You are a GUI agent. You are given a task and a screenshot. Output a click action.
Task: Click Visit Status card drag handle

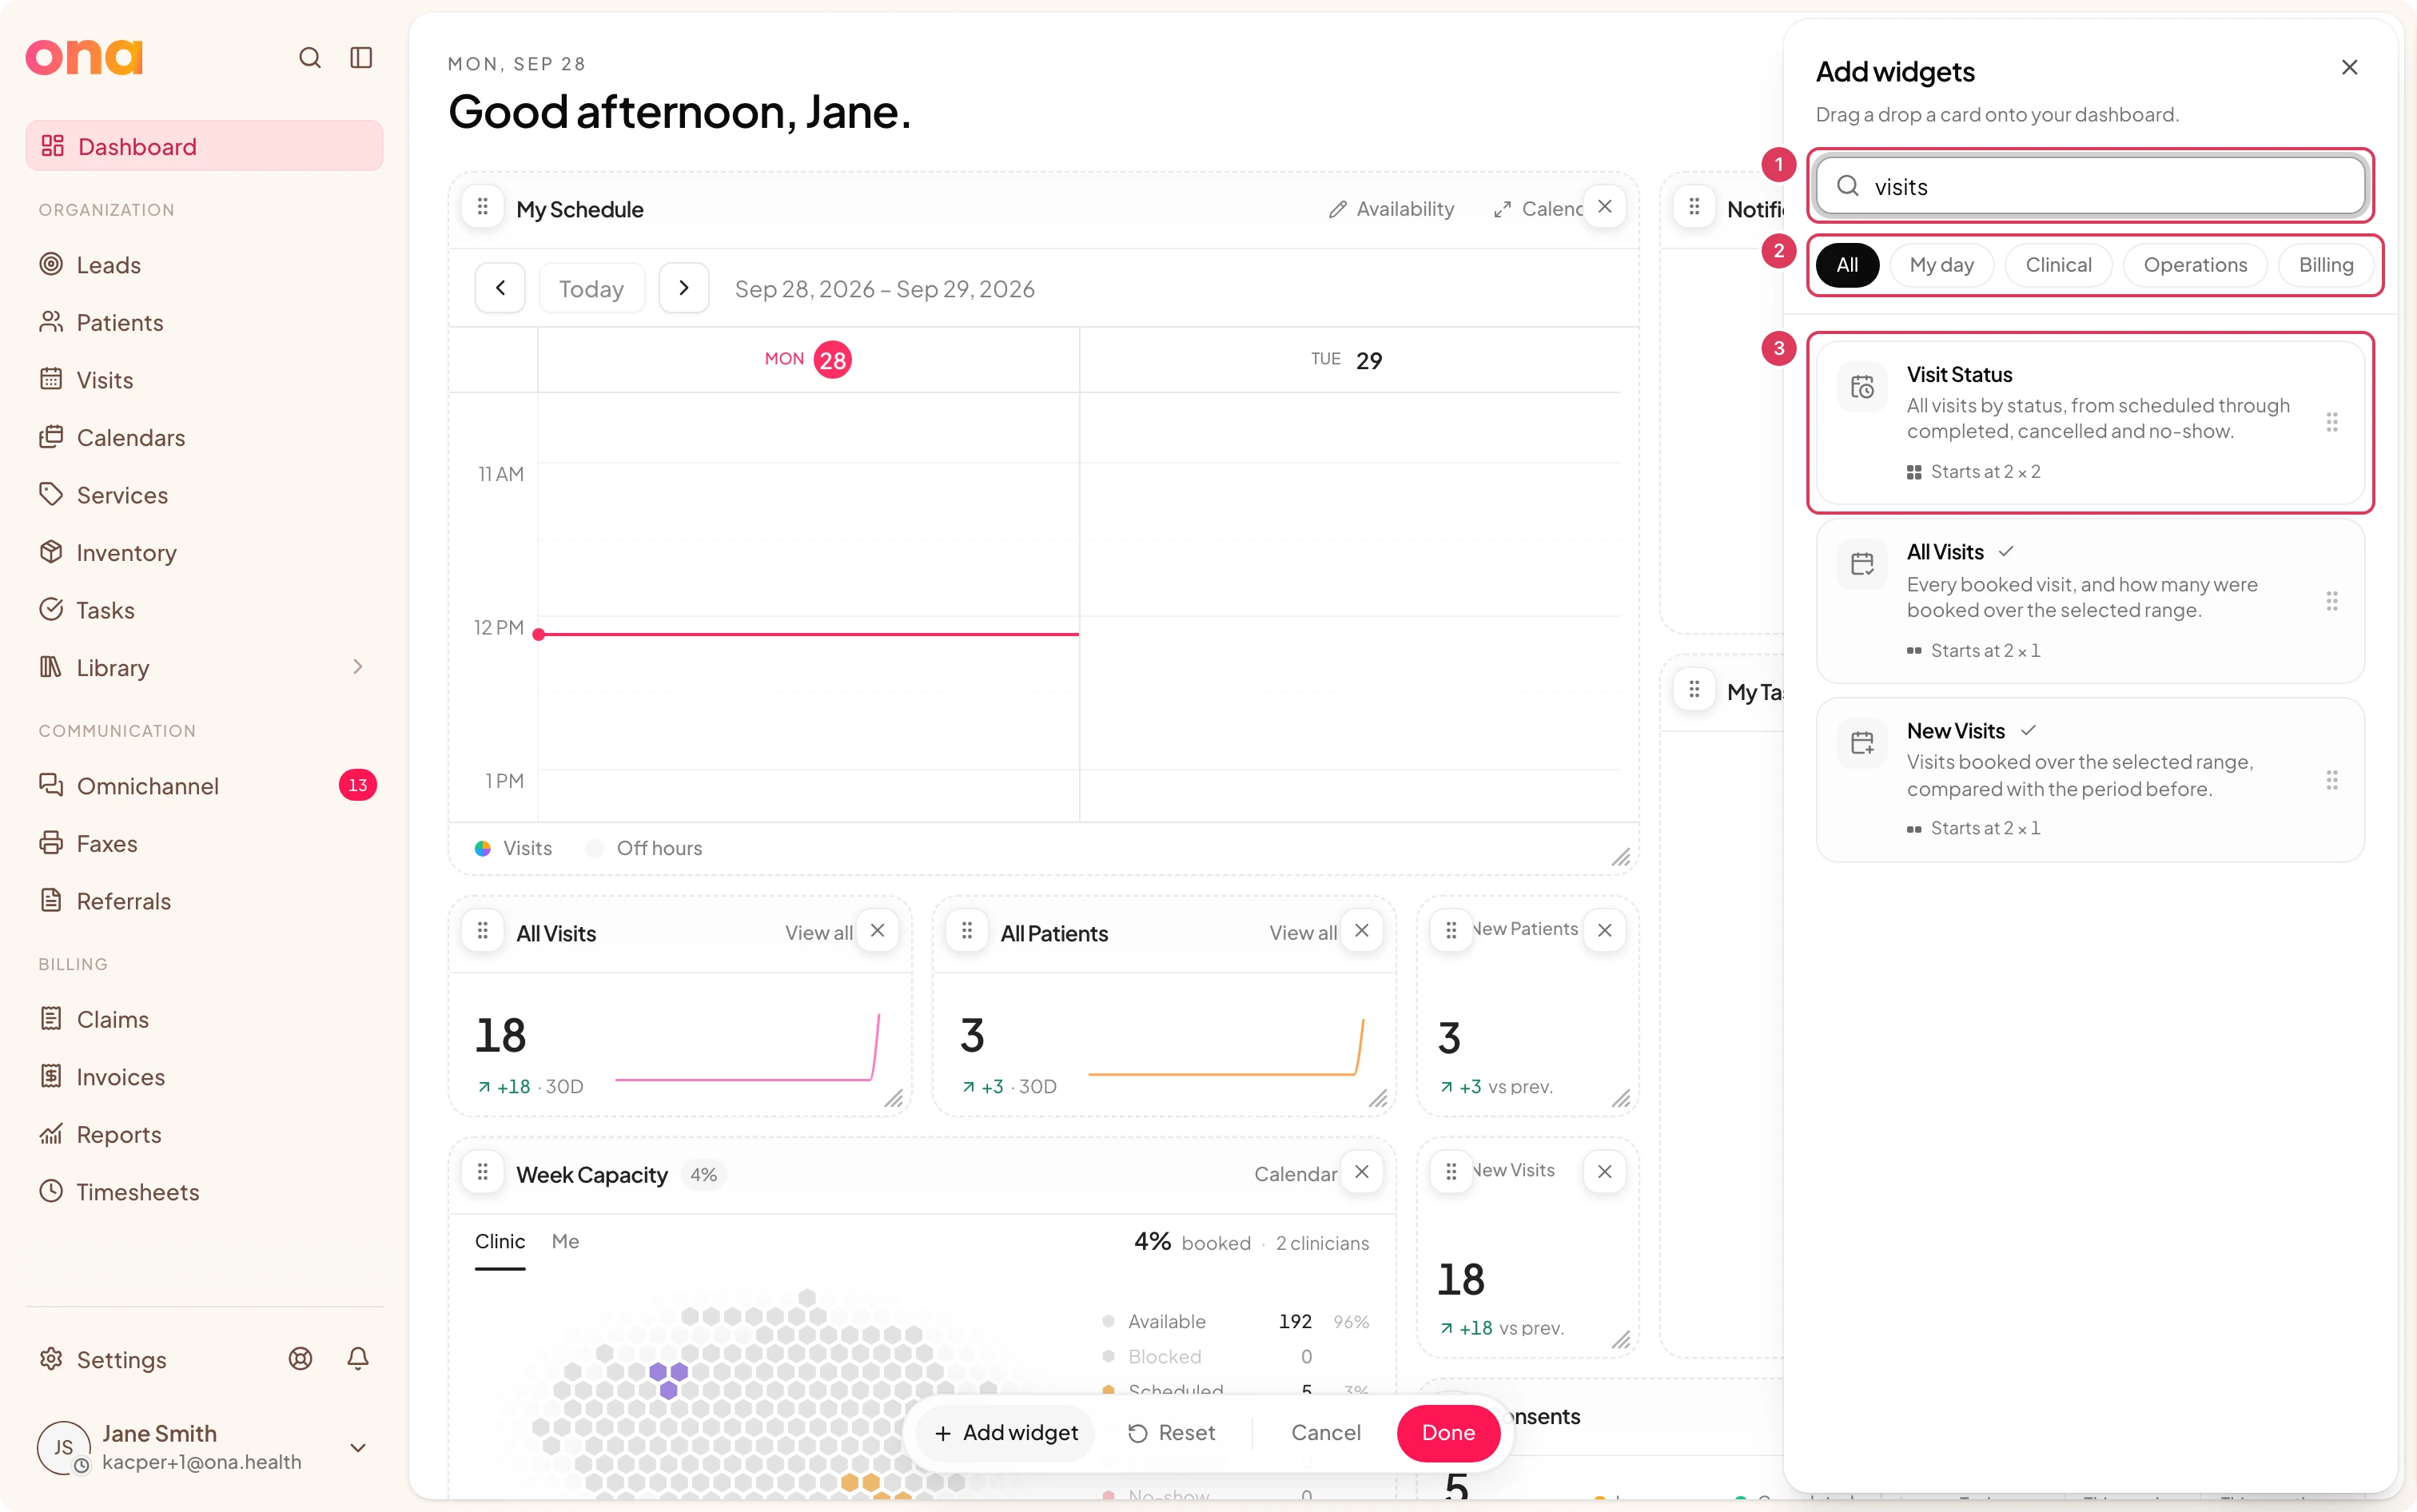[x=2332, y=422]
